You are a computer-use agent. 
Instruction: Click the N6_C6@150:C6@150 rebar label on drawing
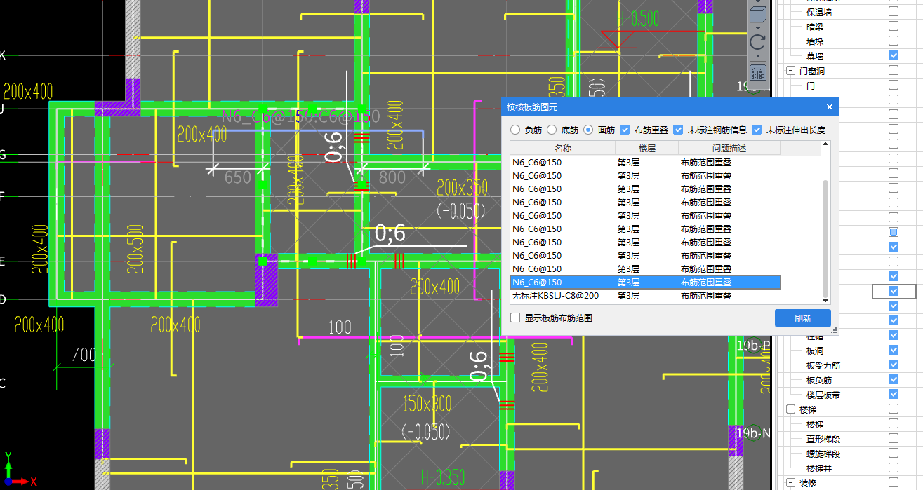tap(300, 116)
